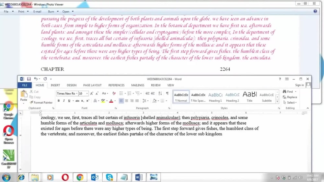Open Internet Explorer from the taskbar
This screenshot has height=182, width=324.
21,177
